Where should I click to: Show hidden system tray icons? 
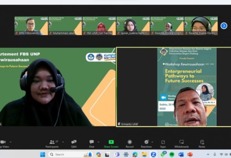[x=208, y=154]
